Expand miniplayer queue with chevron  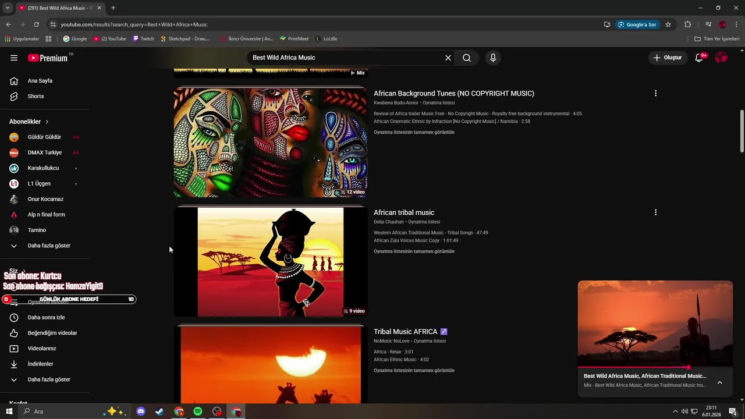[719, 382]
